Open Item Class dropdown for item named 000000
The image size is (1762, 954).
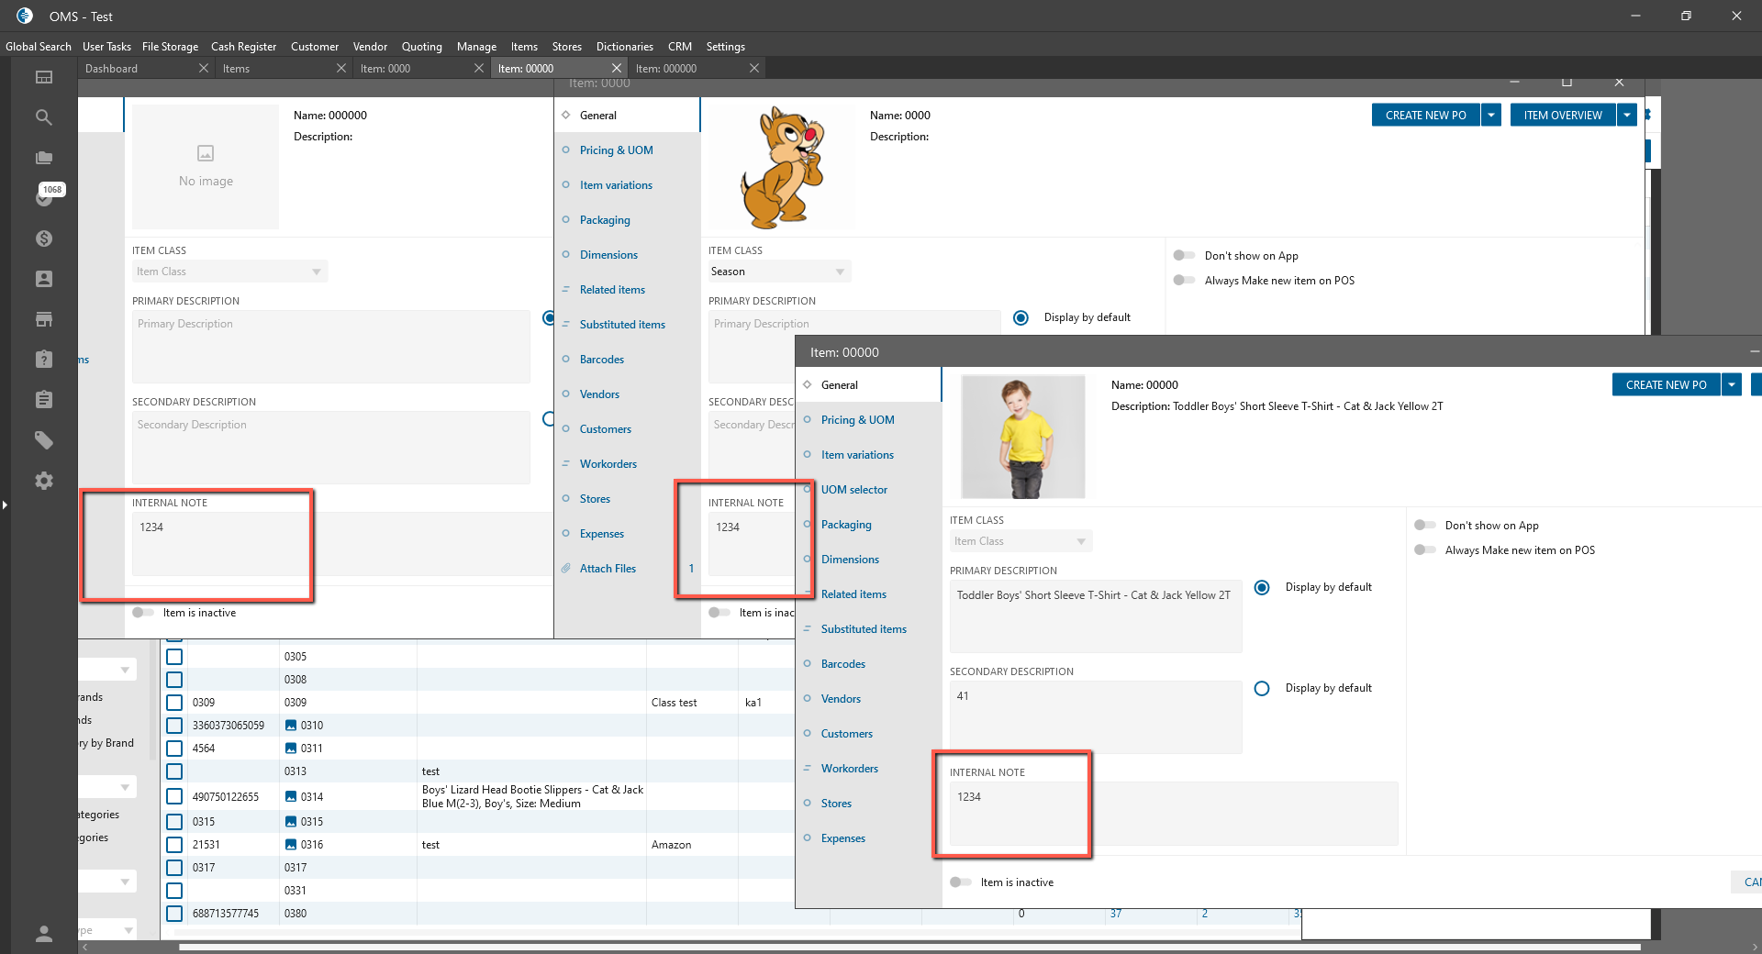[x=229, y=272]
